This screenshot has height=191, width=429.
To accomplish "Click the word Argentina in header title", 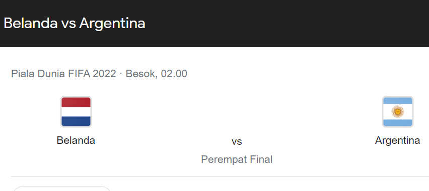I will click(112, 24).
